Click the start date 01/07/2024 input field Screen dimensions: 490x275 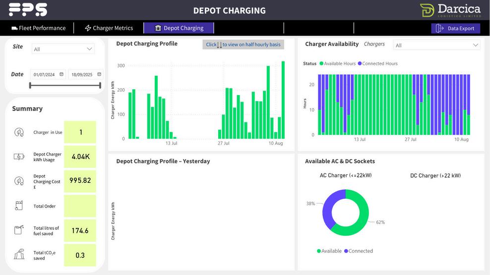coord(48,75)
